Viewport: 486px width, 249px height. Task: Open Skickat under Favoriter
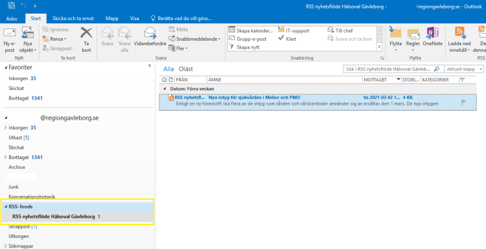coord(16,88)
